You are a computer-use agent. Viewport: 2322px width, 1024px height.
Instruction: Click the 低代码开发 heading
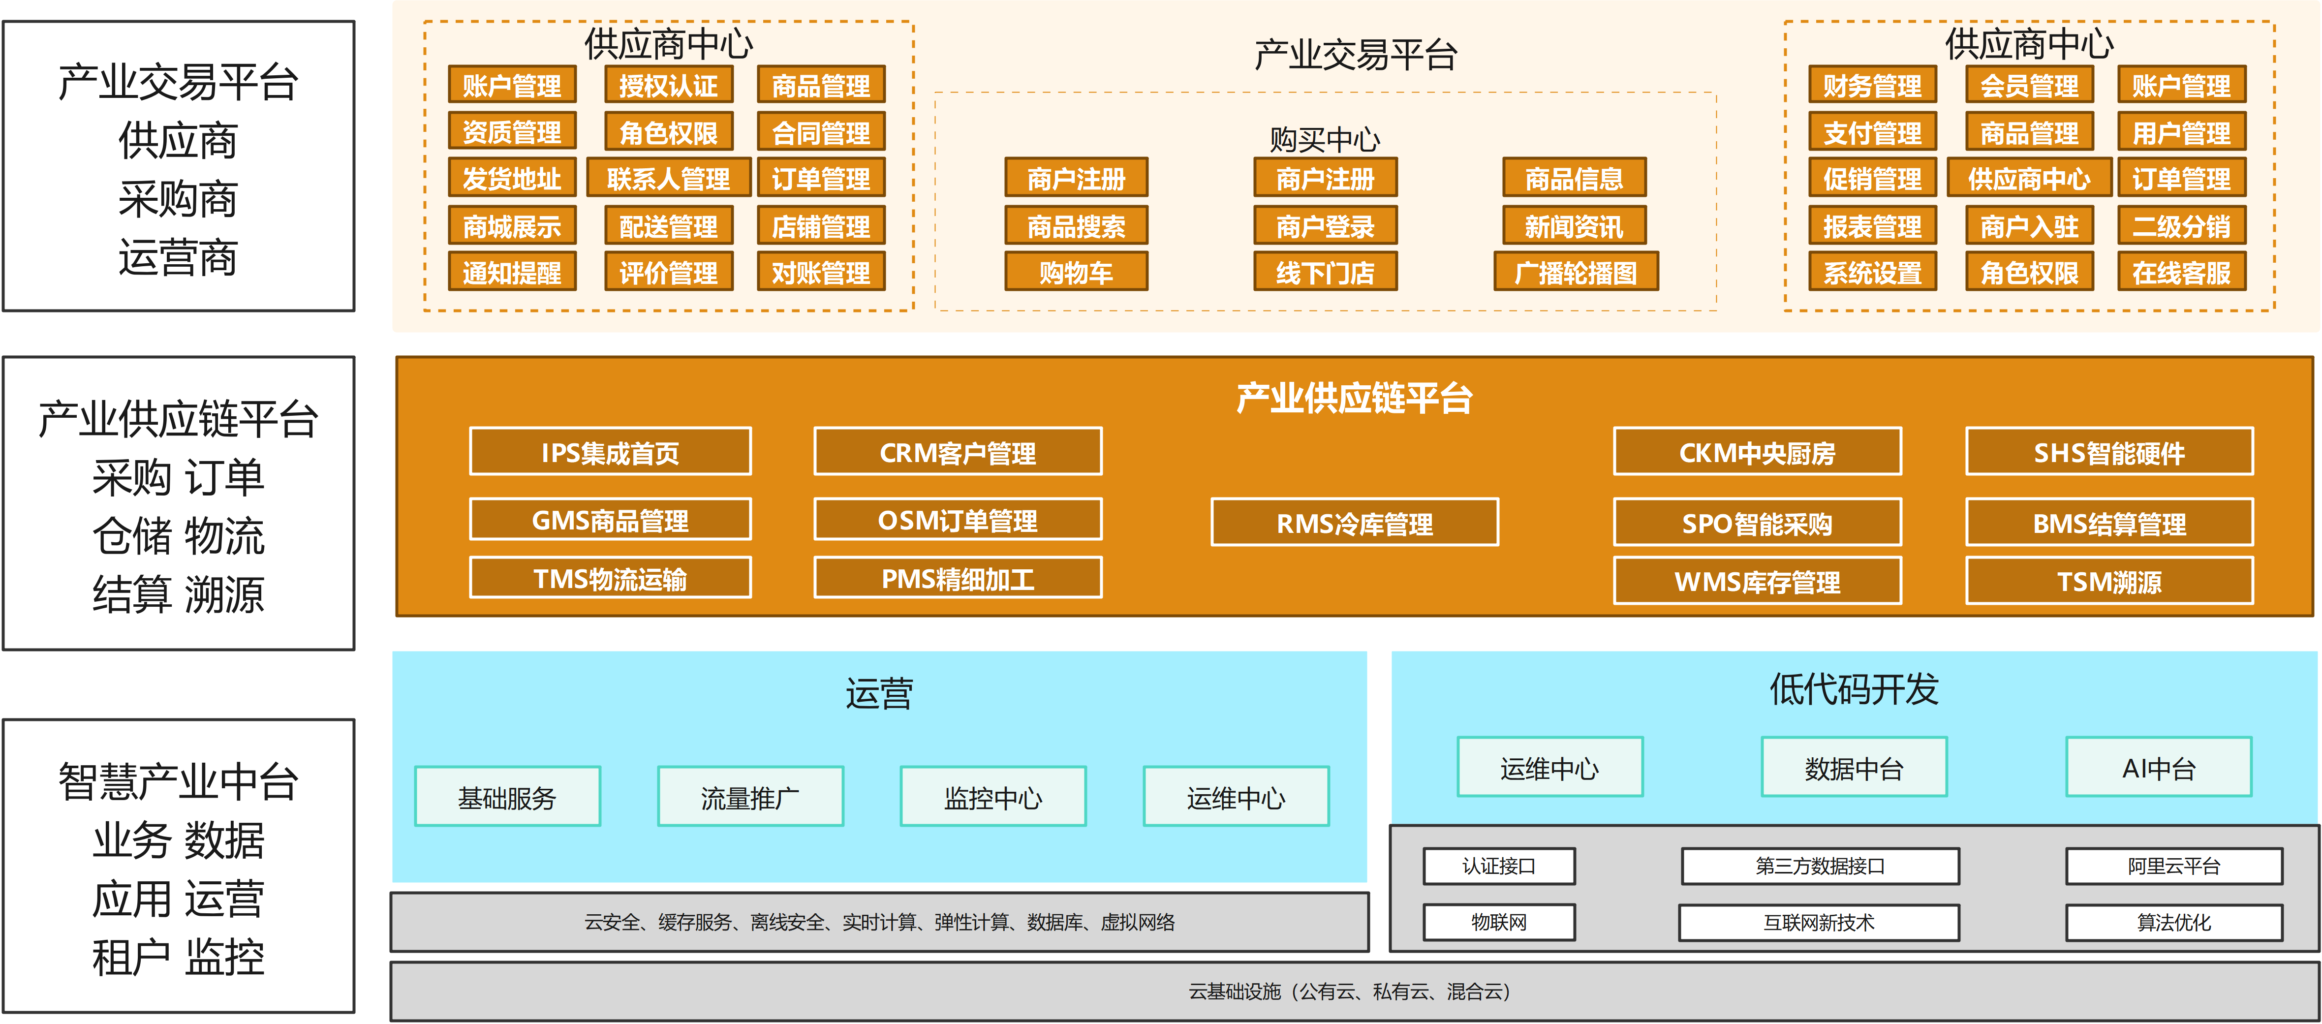coord(1854,689)
